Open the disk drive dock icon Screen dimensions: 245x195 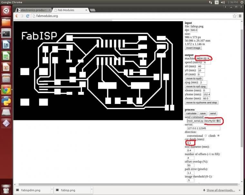(6, 112)
